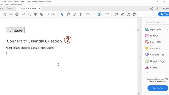Go to previous page arrow
This screenshot has width=169, height=95.
click(x=36, y=14)
